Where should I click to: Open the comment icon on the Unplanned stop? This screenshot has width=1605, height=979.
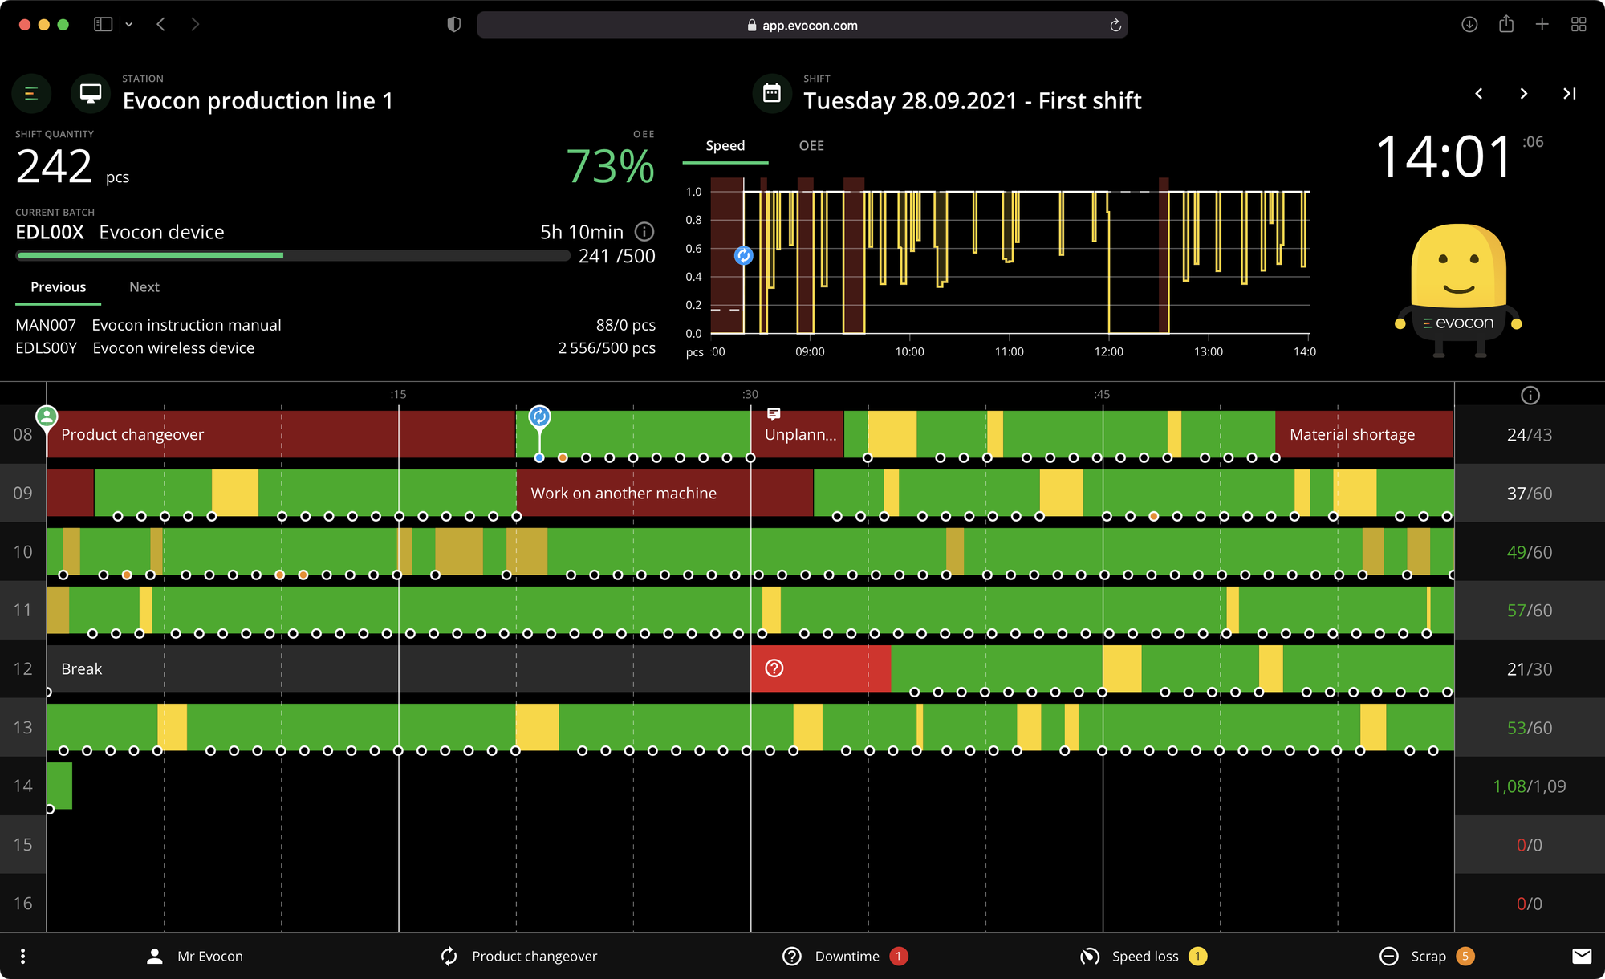(x=774, y=415)
